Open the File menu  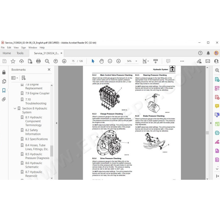3,47
